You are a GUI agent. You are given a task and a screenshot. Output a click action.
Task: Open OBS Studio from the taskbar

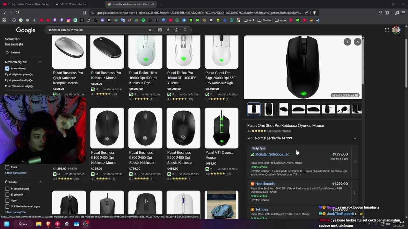coord(86,224)
